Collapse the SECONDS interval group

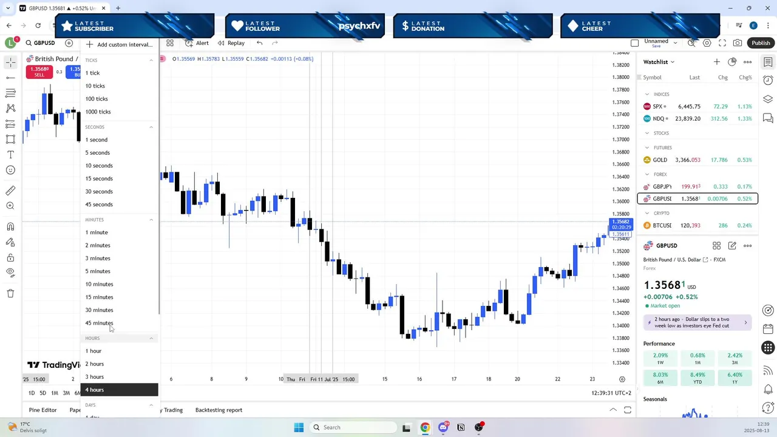point(151,127)
